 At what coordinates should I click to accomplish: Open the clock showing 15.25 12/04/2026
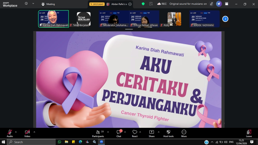(x=241, y=142)
